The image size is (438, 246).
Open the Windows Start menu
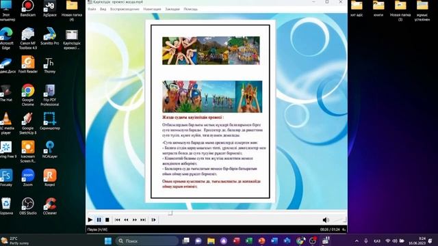(108, 241)
